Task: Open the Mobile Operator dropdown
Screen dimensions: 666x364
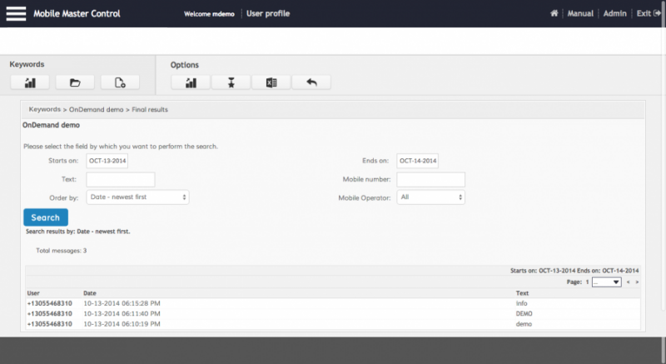Action: 430,197
